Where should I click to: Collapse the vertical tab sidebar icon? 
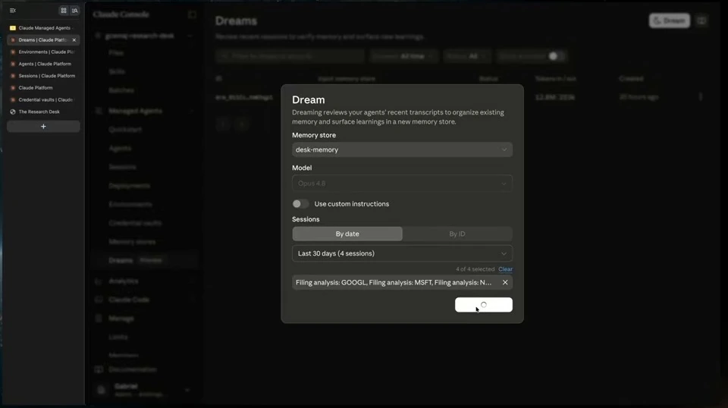13,10
